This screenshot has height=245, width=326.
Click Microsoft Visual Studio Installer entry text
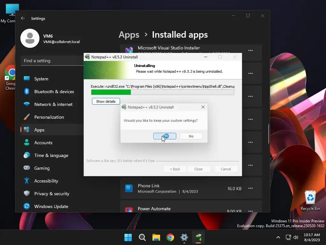coord(169,48)
